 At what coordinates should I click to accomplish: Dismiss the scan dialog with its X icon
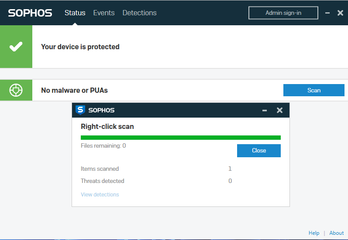280,110
